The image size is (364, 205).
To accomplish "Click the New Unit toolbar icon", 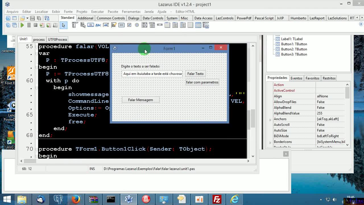I will click(x=8, y=18).
